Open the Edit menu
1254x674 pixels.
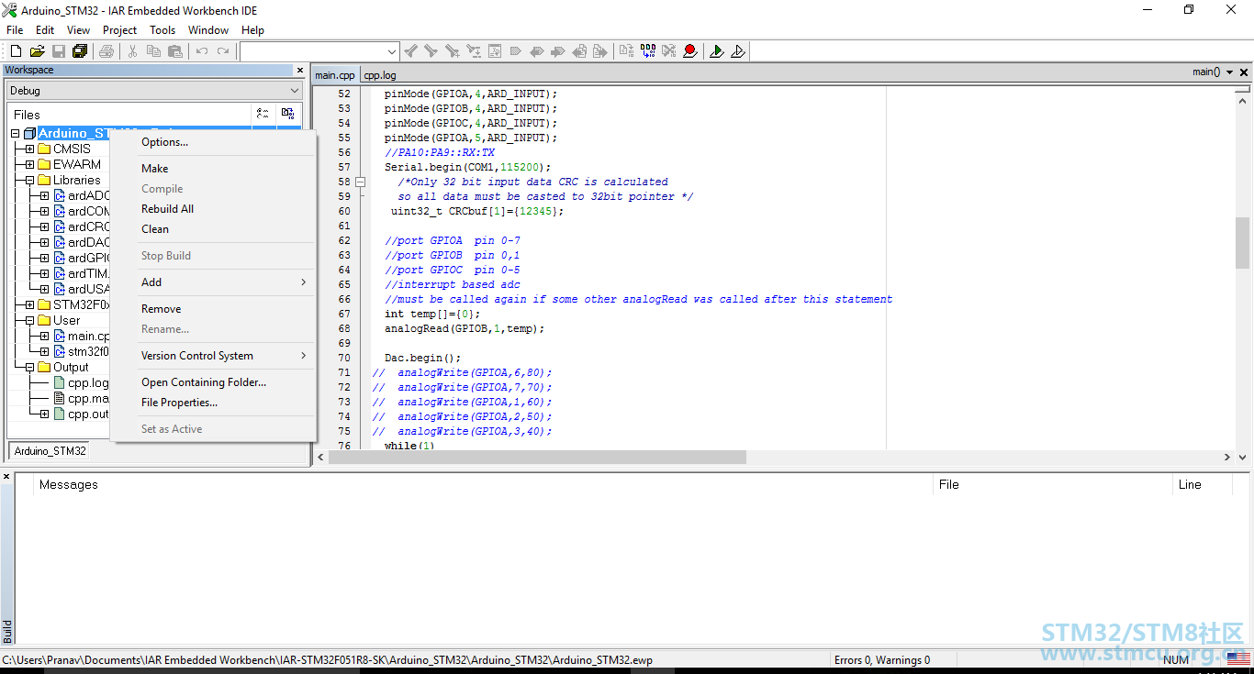45,30
